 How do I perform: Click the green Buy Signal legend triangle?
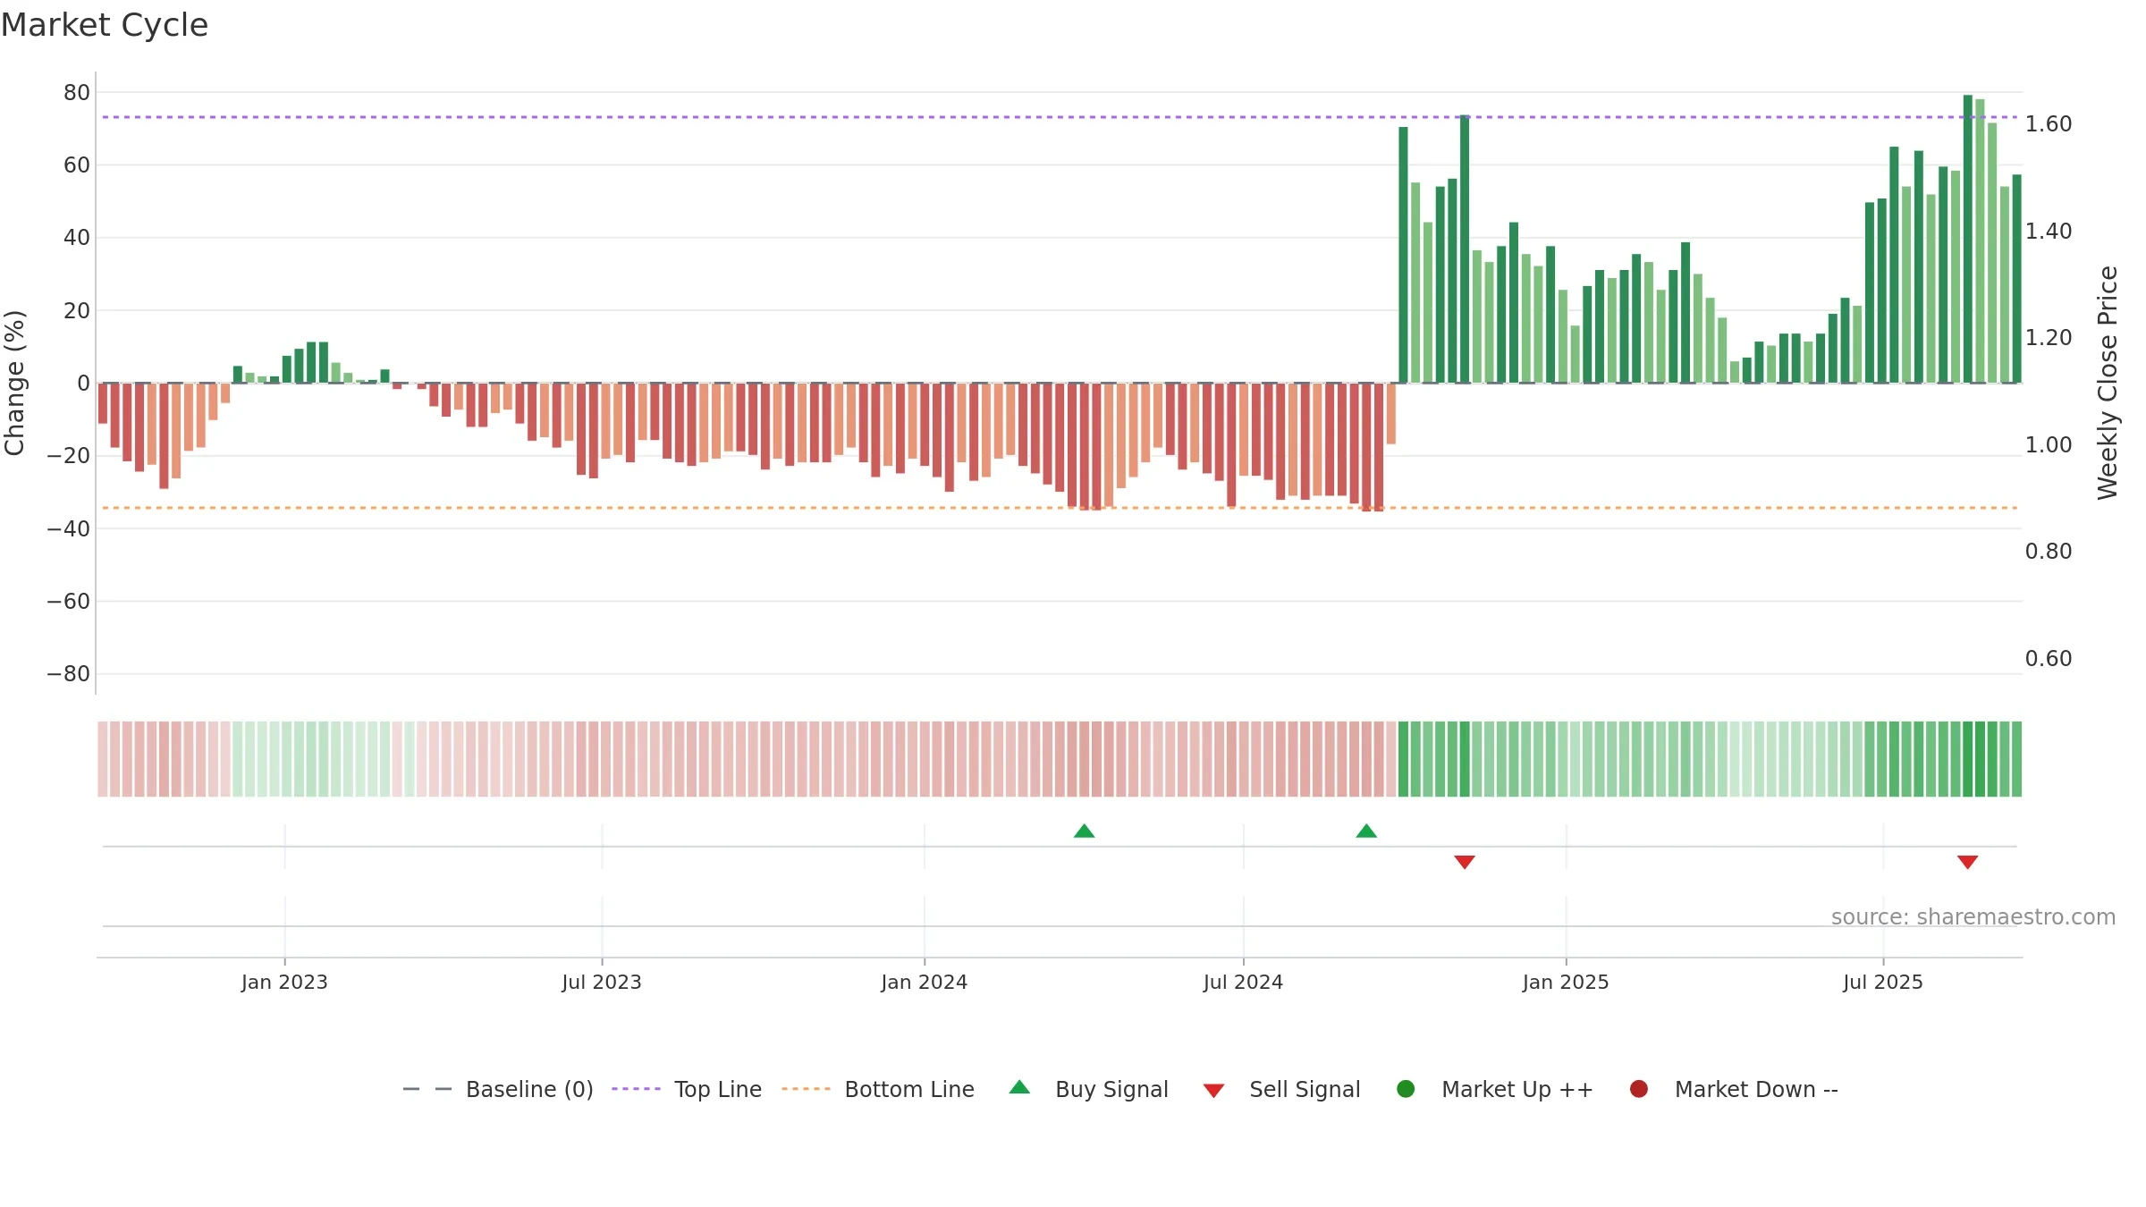click(x=1019, y=1088)
